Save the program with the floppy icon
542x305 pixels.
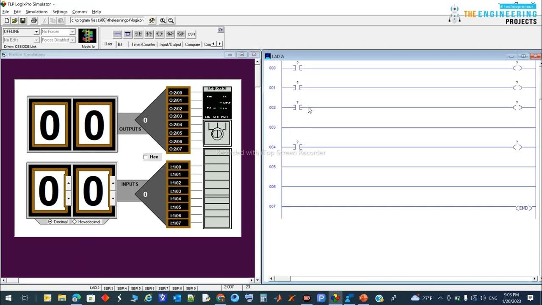pos(23,20)
